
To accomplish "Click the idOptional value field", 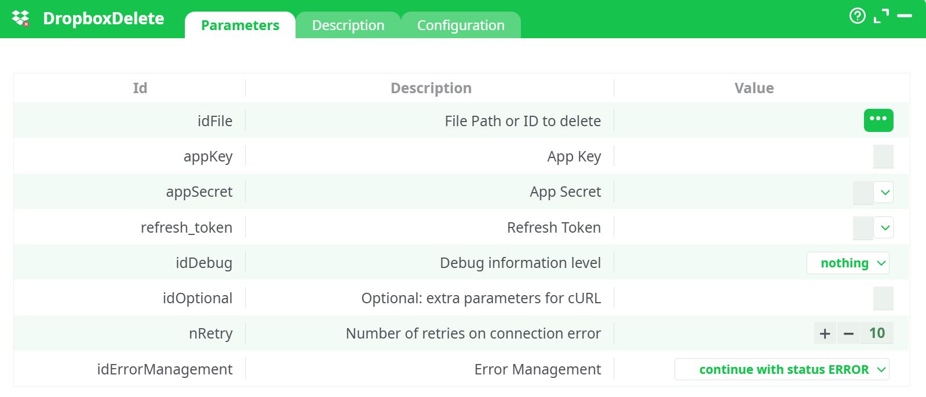I will (x=883, y=298).
